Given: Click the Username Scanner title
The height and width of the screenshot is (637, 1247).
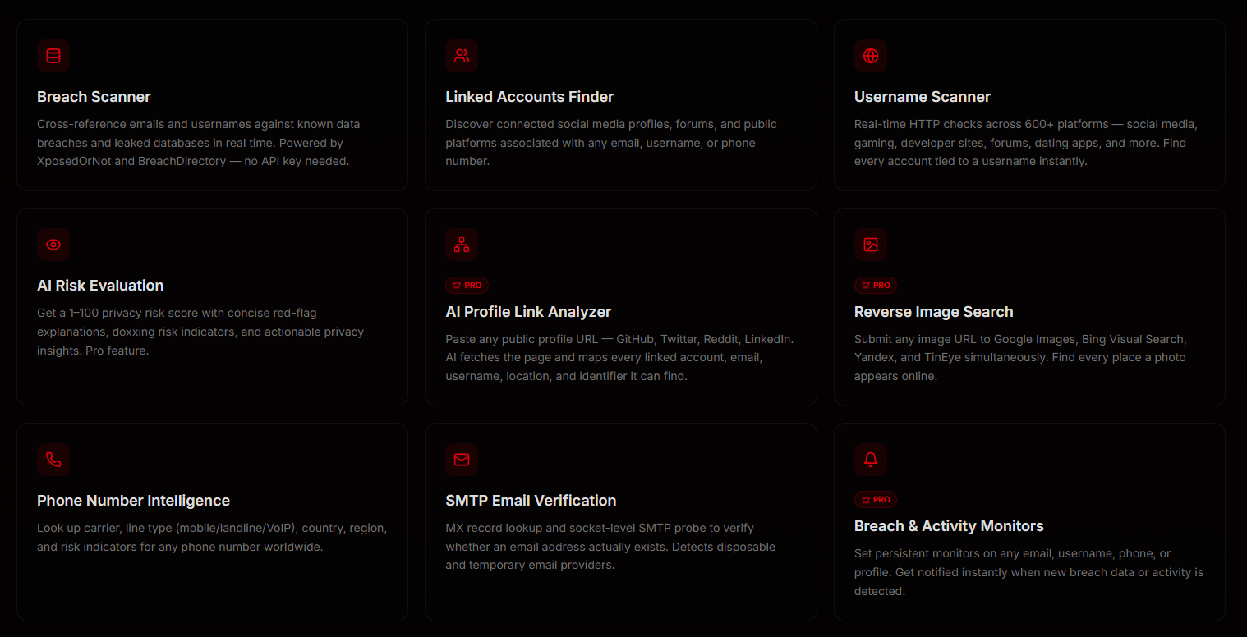Looking at the screenshot, I should click(x=922, y=96).
